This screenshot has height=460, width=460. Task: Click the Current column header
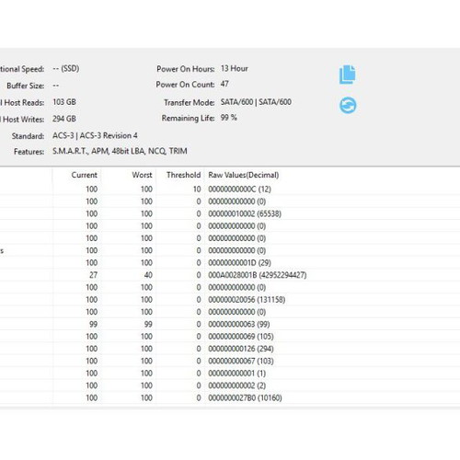84,175
